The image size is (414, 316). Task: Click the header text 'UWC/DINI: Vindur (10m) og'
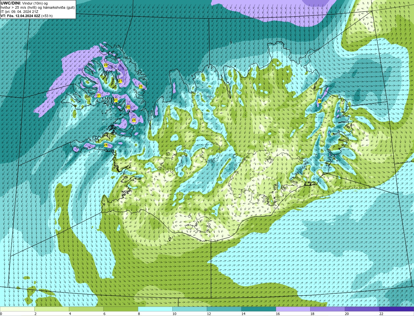24,3
